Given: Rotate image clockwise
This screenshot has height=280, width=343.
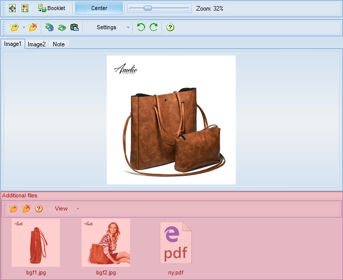Looking at the screenshot, I should coord(154,27).
